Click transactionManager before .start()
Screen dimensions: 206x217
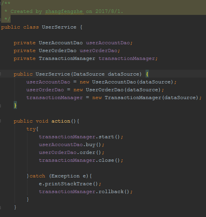[x=67, y=137]
